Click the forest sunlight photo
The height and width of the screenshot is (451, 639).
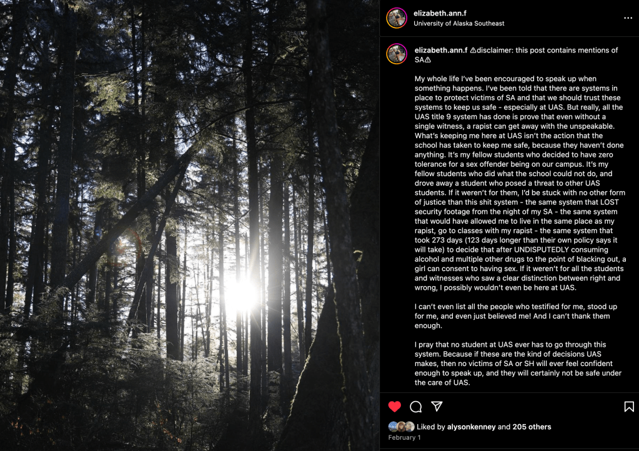(189, 225)
